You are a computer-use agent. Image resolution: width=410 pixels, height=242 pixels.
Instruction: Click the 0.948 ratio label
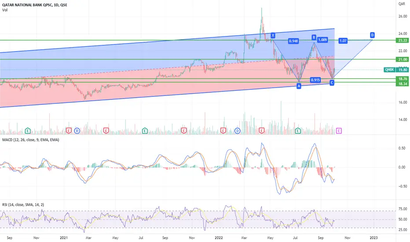point(293,41)
